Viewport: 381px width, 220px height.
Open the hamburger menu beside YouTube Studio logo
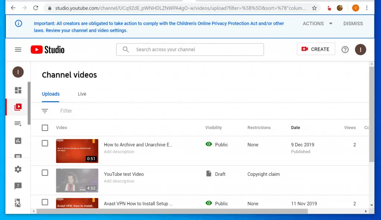point(18,49)
